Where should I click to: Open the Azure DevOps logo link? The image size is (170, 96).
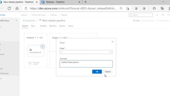tap(2, 15)
